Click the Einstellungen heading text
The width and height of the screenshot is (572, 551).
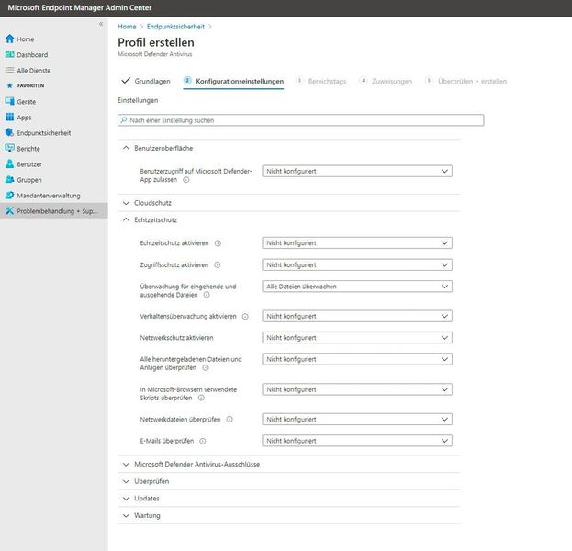[x=138, y=100]
